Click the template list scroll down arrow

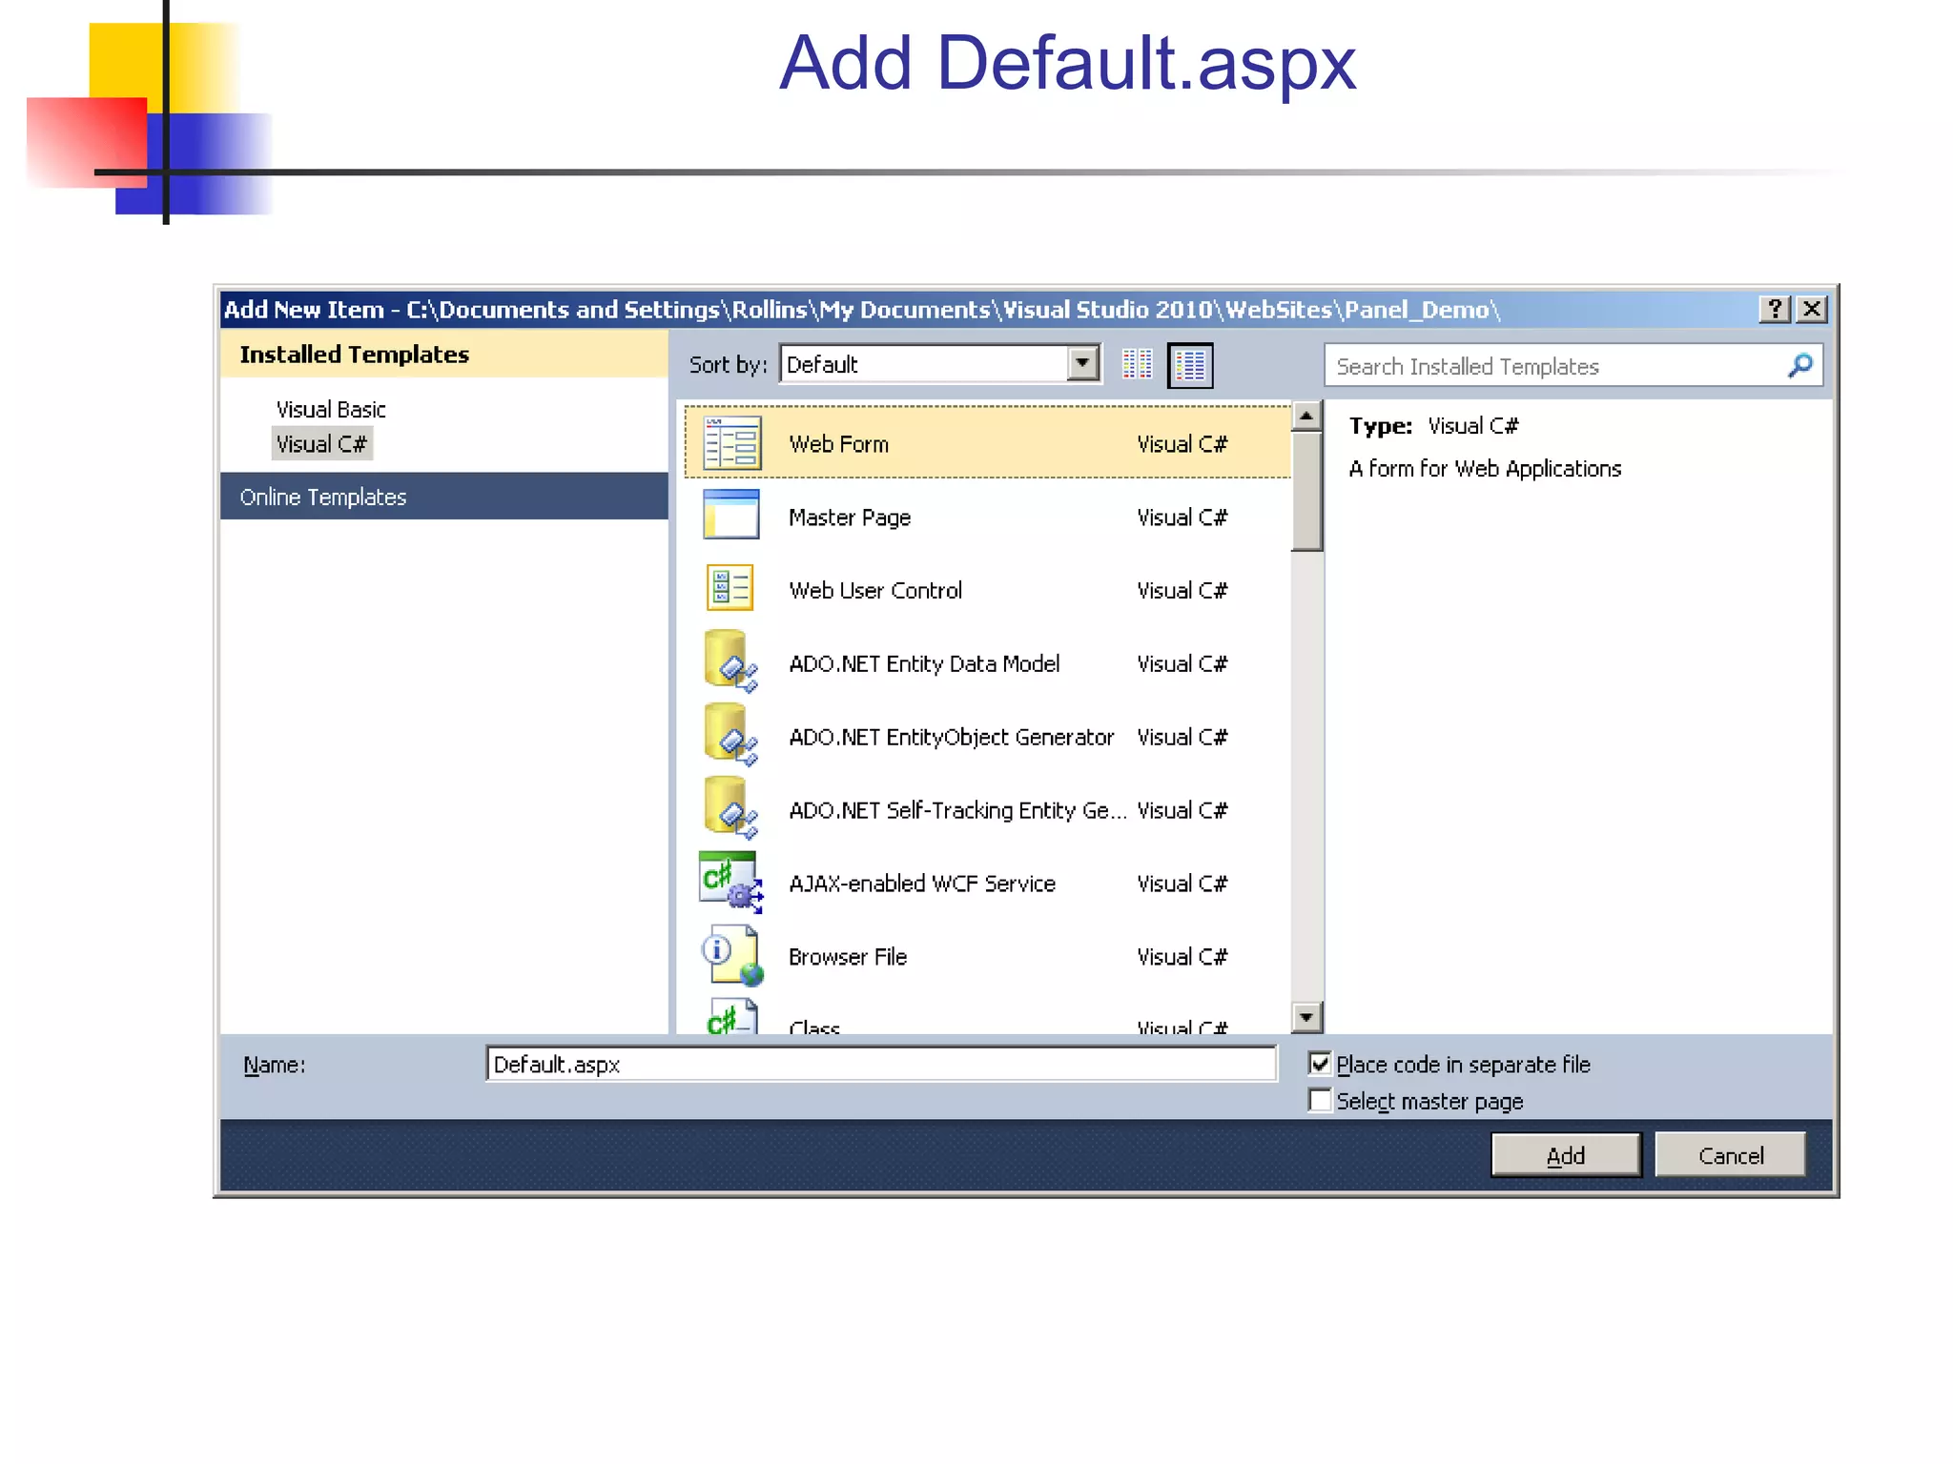(1306, 1017)
